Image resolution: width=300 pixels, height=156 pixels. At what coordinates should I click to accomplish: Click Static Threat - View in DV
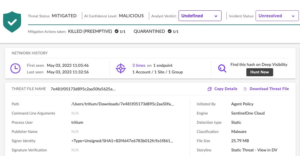coord(254,150)
